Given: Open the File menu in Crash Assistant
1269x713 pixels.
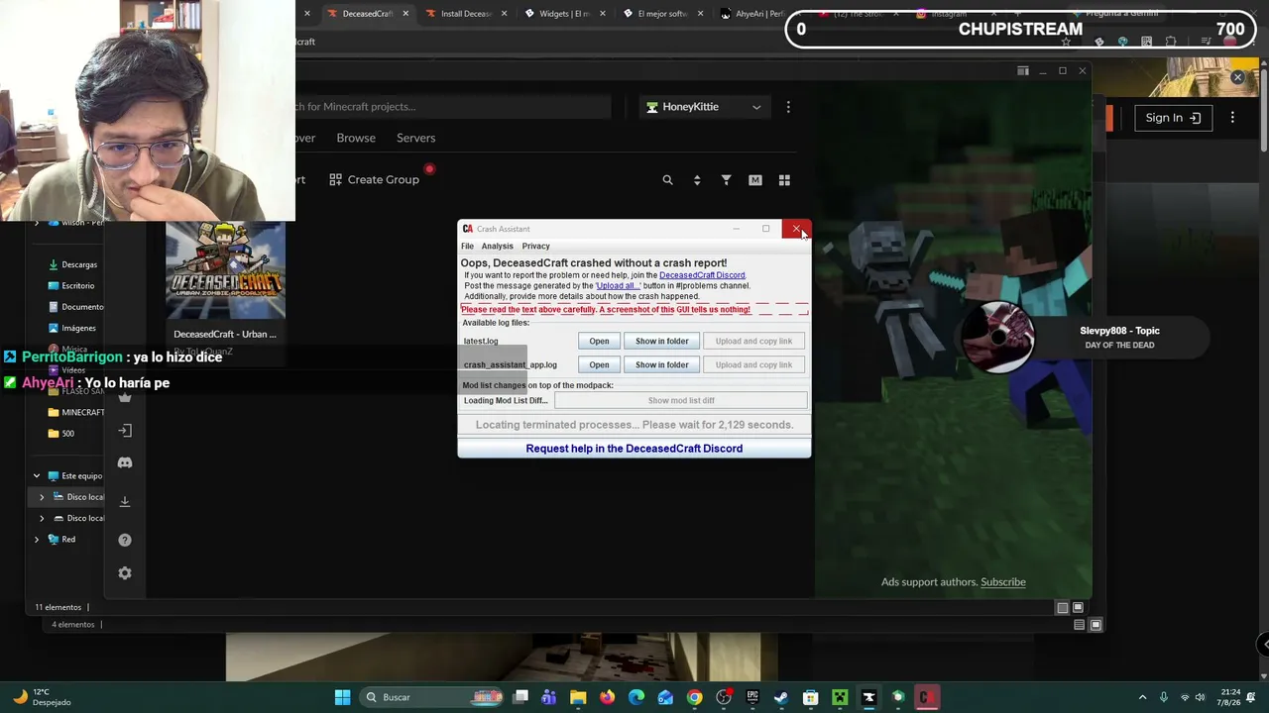Looking at the screenshot, I should 467,246.
